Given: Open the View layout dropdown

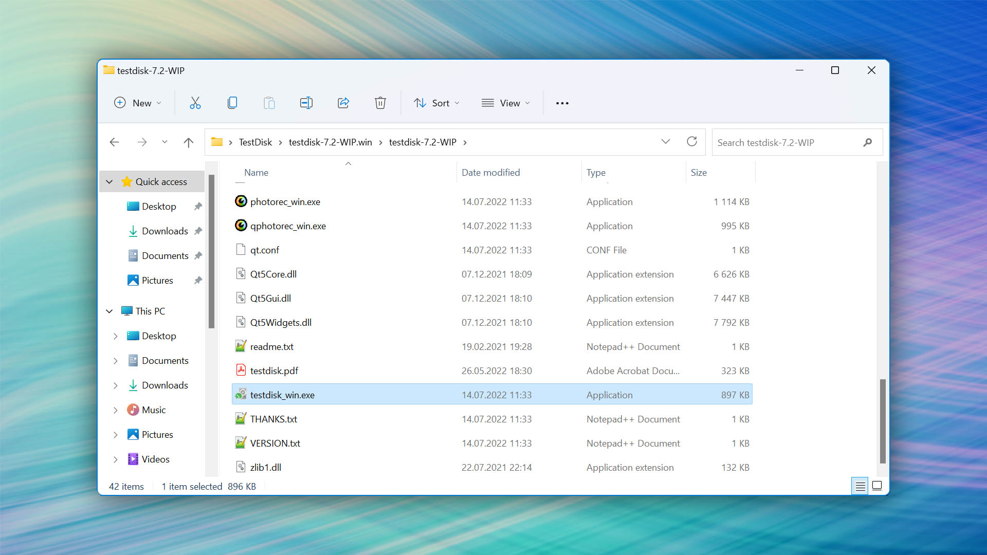Looking at the screenshot, I should click(506, 103).
